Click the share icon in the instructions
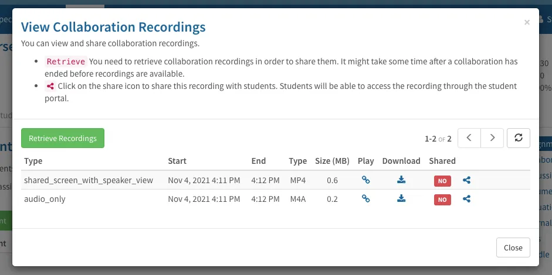The width and height of the screenshot is (552, 275). point(50,86)
